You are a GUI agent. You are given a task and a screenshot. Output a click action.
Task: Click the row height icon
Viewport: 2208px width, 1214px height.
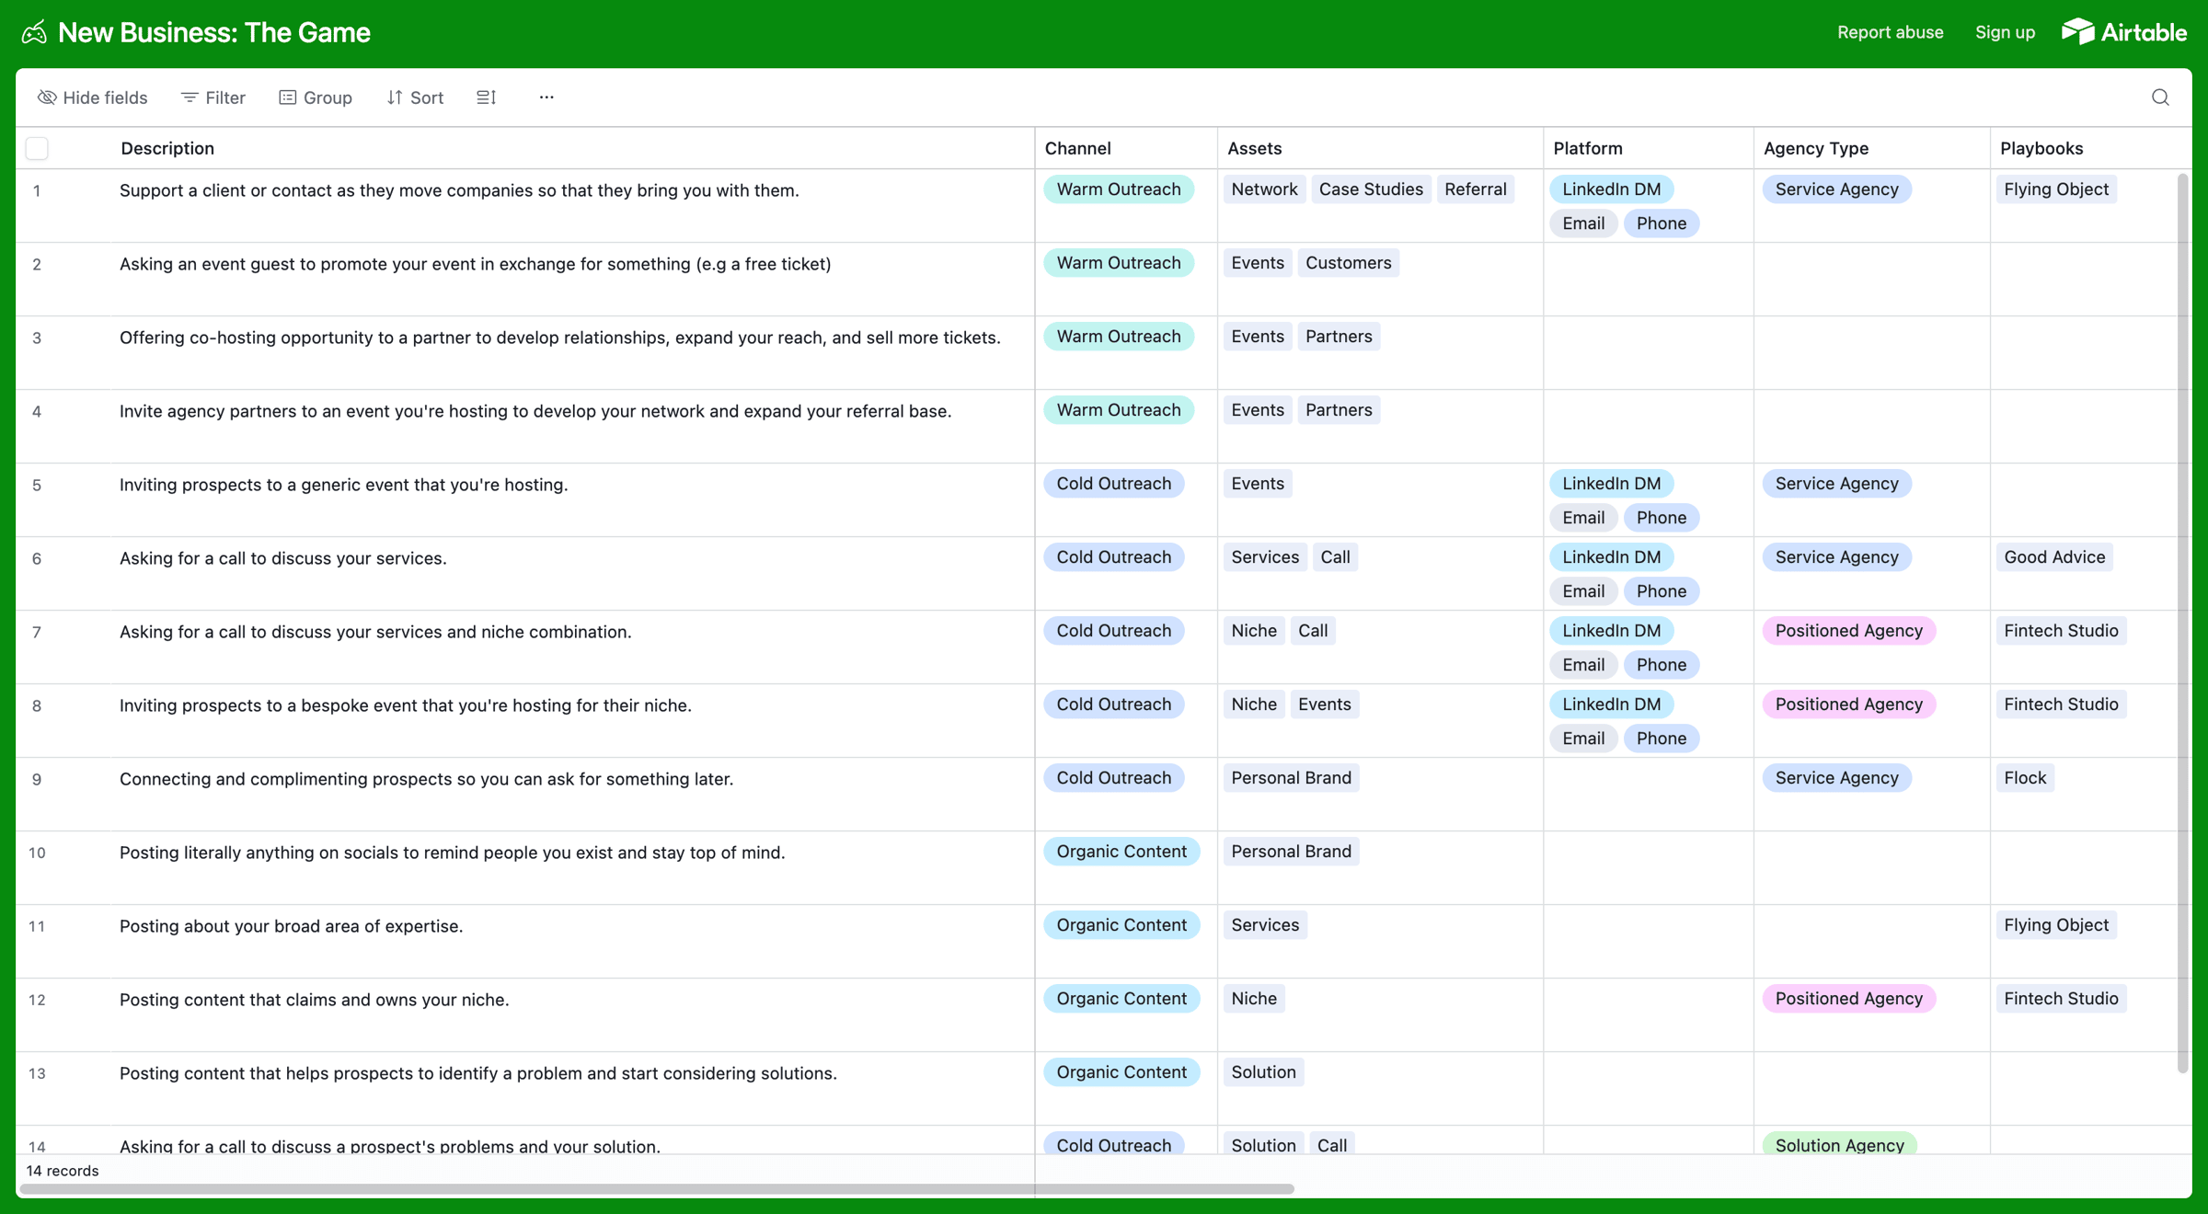(487, 97)
